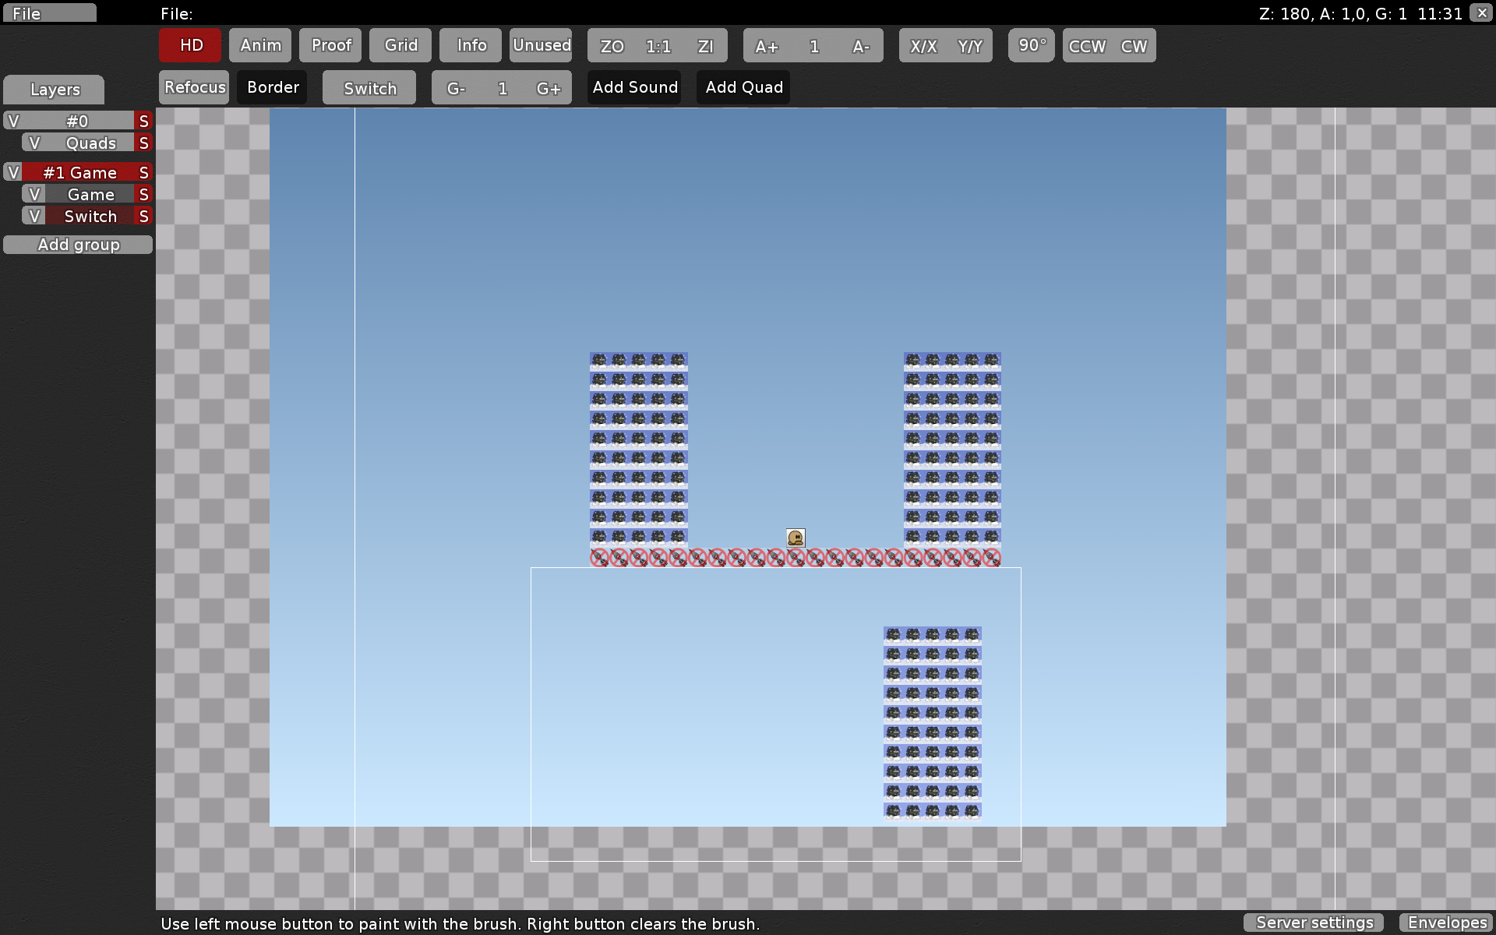1496x935 pixels.
Task: Open the 90° rotation value selector
Action: point(1032,45)
